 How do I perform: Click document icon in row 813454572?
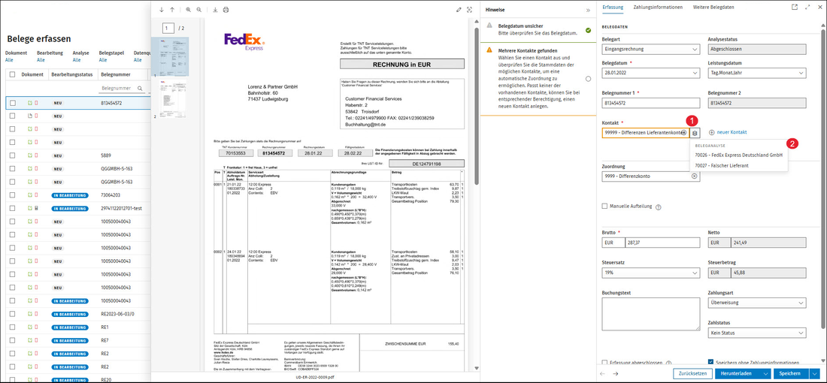pyautogui.click(x=31, y=103)
